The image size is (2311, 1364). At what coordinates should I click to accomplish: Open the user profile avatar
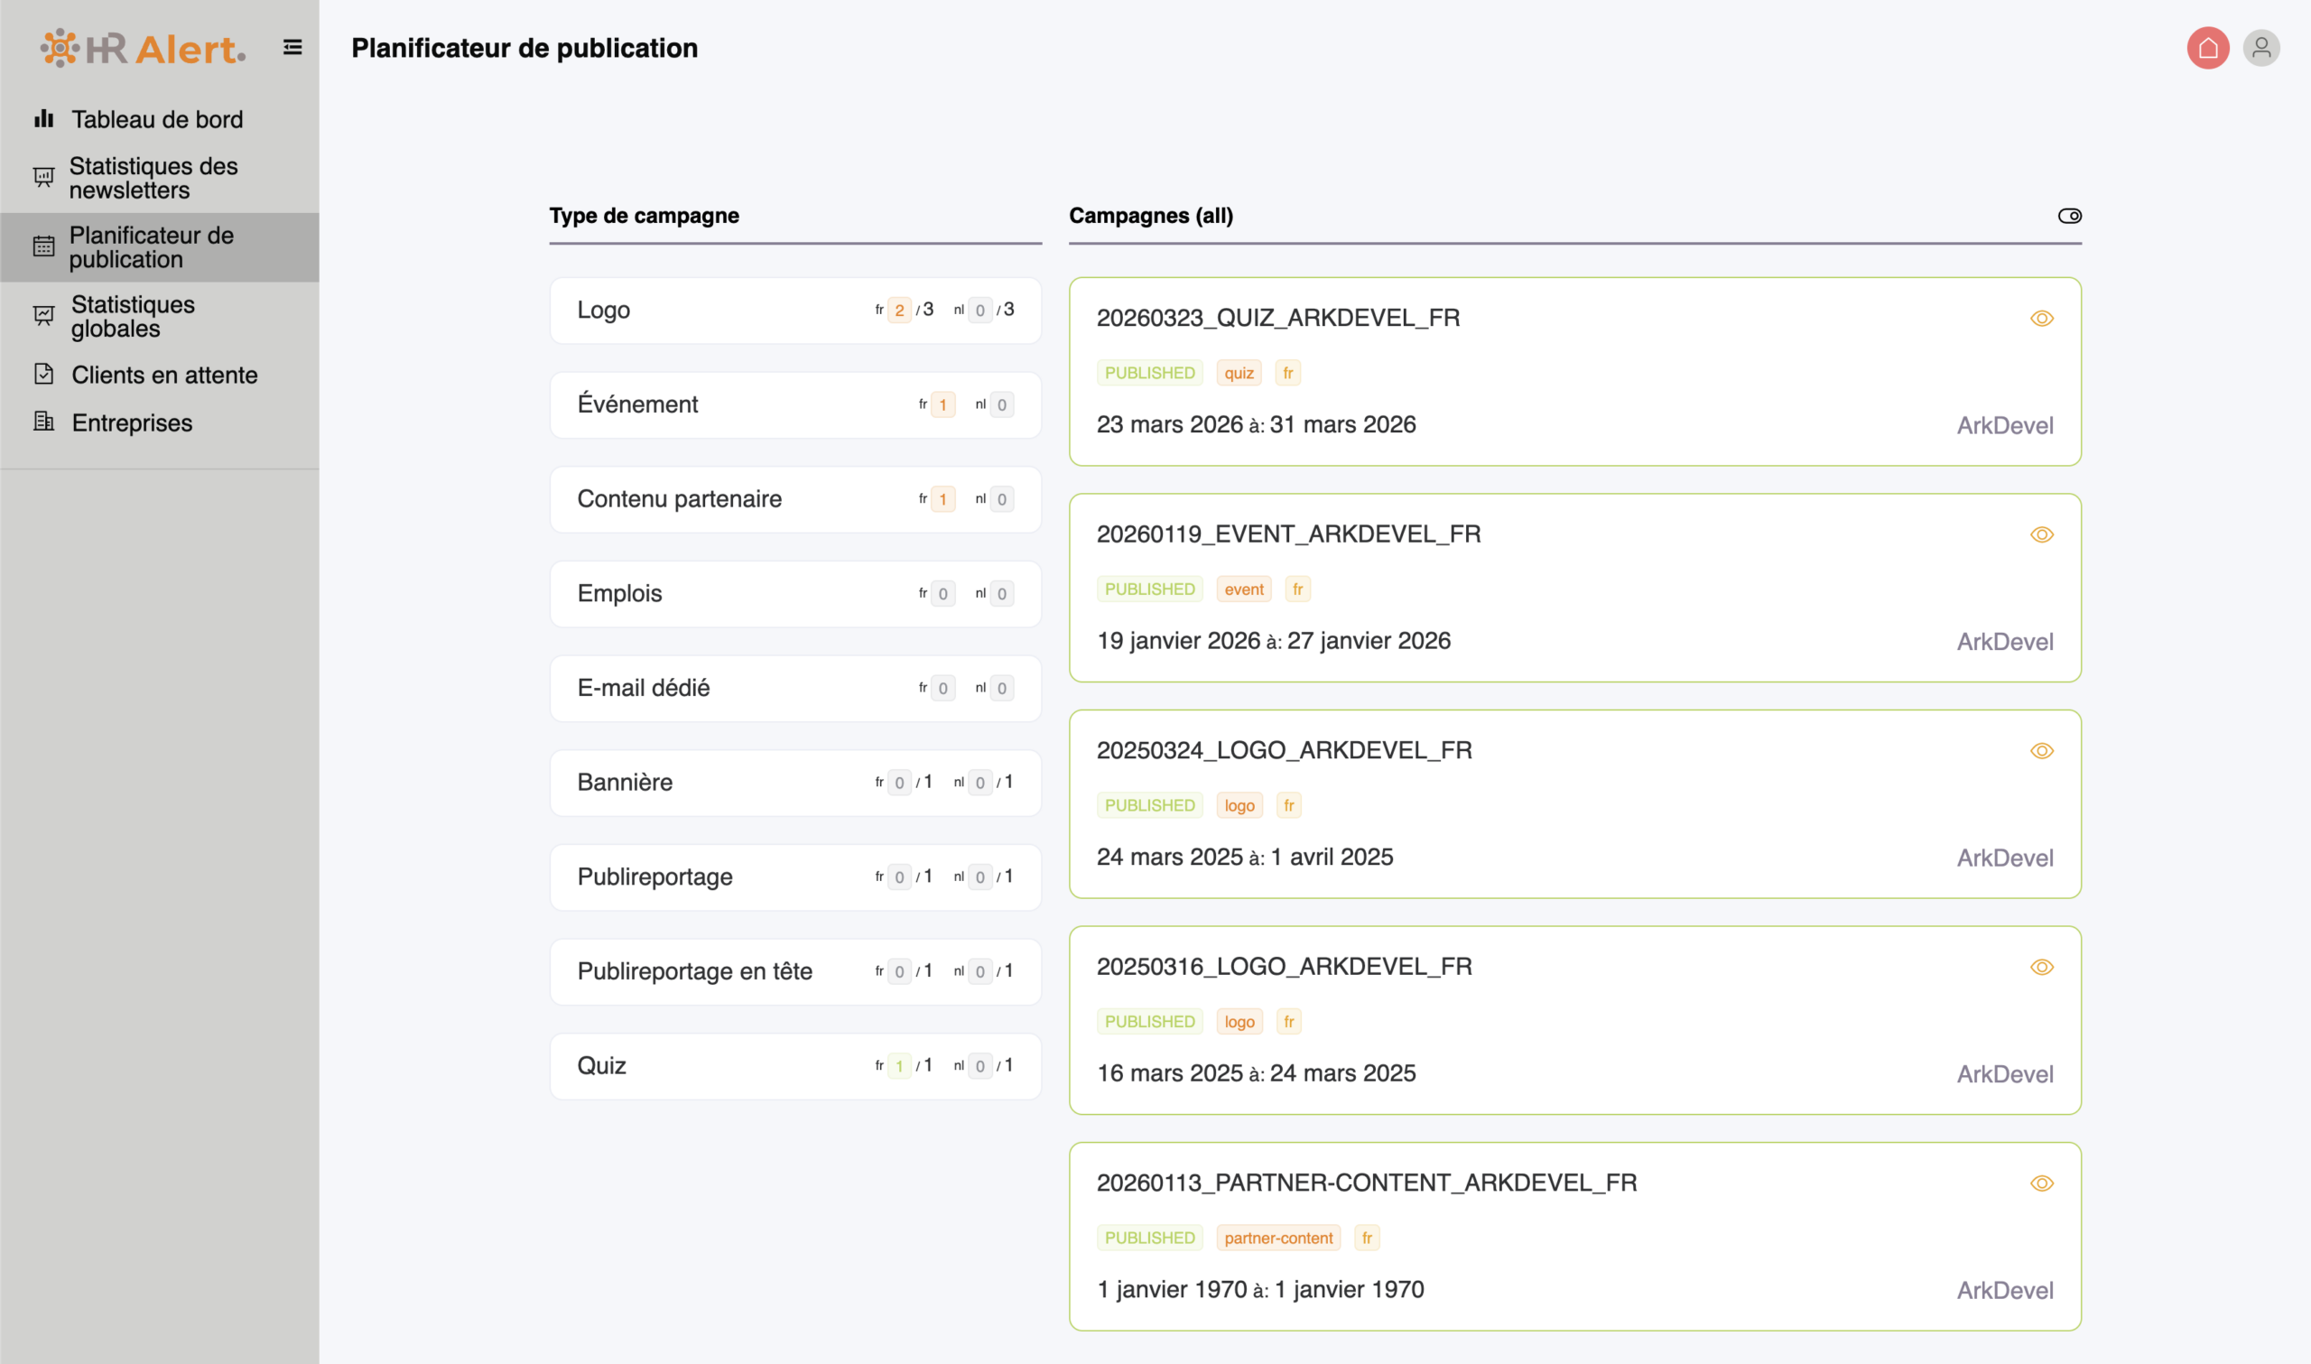[x=2260, y=48]
